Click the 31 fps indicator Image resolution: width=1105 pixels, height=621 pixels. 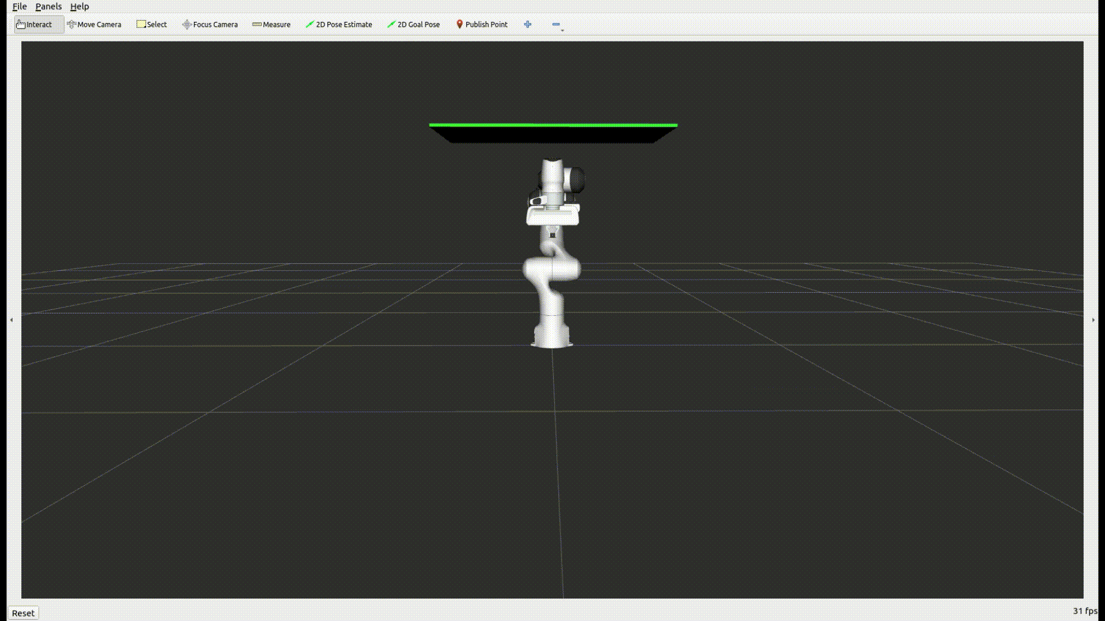pos(1084,611)
